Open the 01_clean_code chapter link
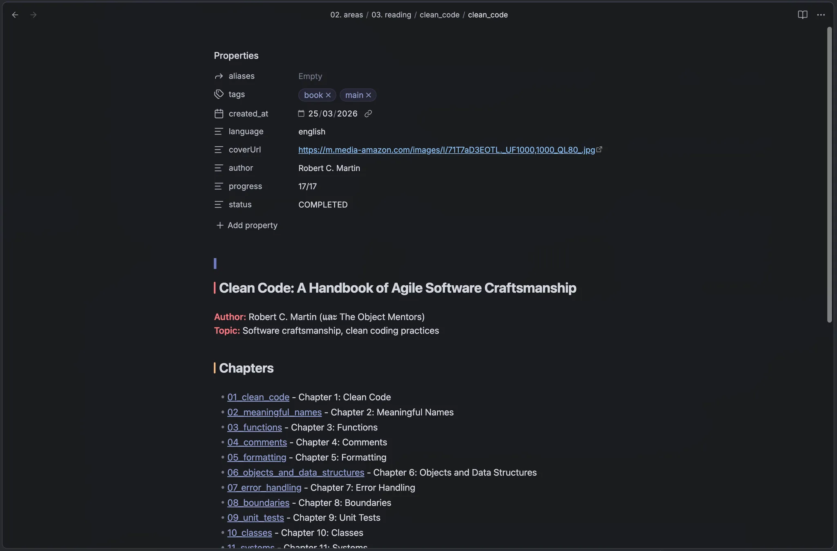The width and height of the screenshot is (837, 551). [x=258, y=397]
